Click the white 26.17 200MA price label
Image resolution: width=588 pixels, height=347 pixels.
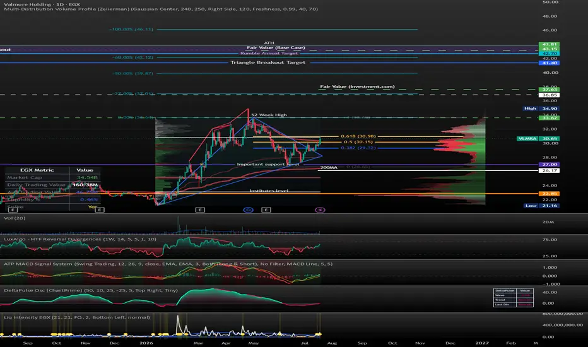click(x=549, y=170)
